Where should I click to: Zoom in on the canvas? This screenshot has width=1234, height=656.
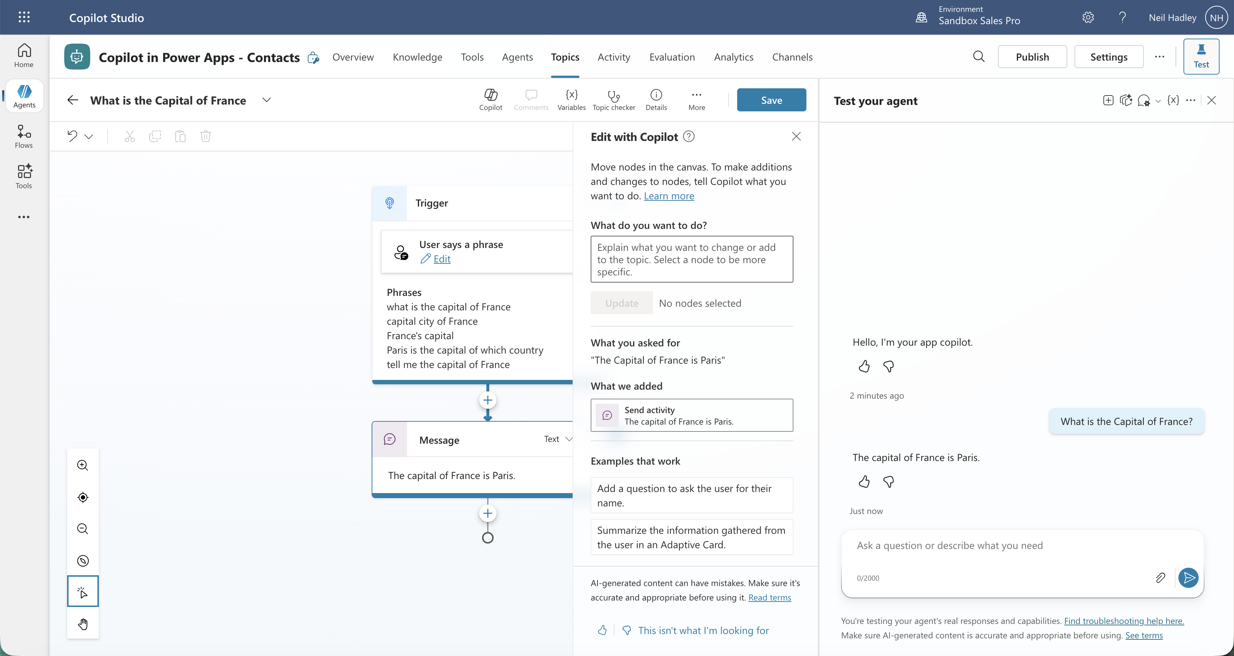pos(83,465)
